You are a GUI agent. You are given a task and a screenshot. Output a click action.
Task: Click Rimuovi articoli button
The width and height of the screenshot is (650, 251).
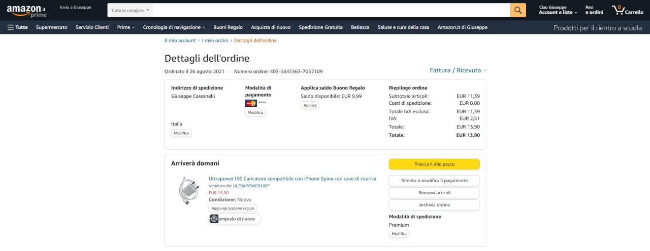[x=434, y=193]
